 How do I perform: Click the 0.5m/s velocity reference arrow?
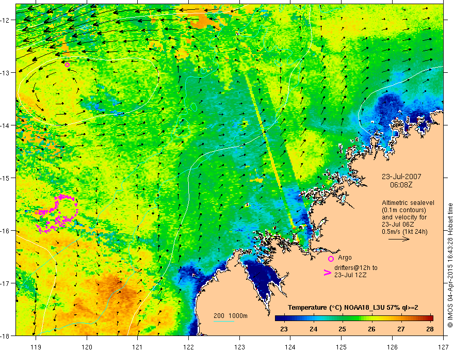point(399,239)
